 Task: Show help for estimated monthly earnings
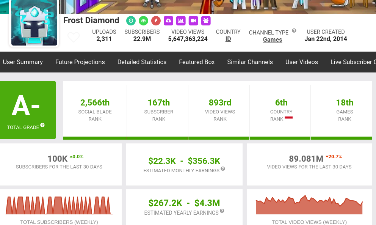click(x=223, y=169)
